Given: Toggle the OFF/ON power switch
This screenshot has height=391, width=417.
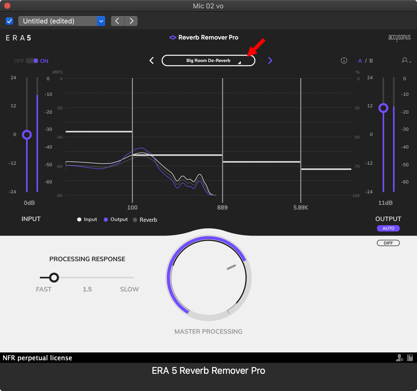Looking at the screenshot, I should pos(32,61).
